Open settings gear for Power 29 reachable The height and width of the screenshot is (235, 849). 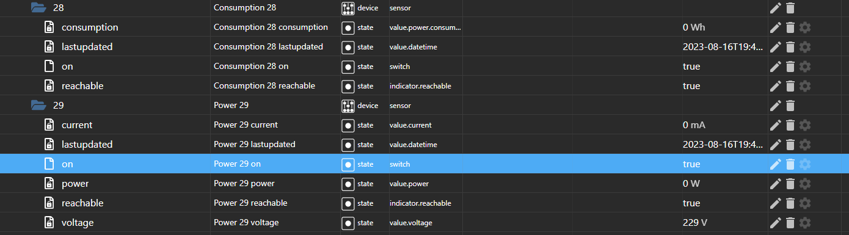click(x=805, y=203)
